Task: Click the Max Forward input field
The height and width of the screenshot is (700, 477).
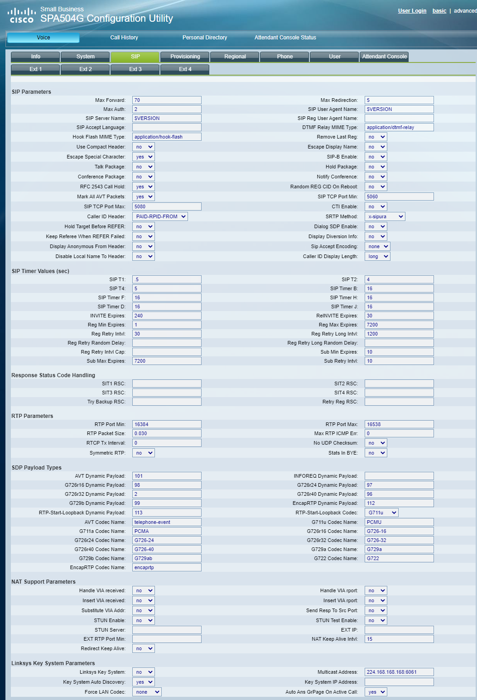Action: pyautogui.click(x=167, y=100)
